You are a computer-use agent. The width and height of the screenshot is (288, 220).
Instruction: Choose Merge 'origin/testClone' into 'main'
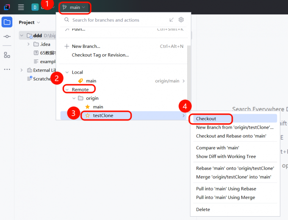click(233, 177)
